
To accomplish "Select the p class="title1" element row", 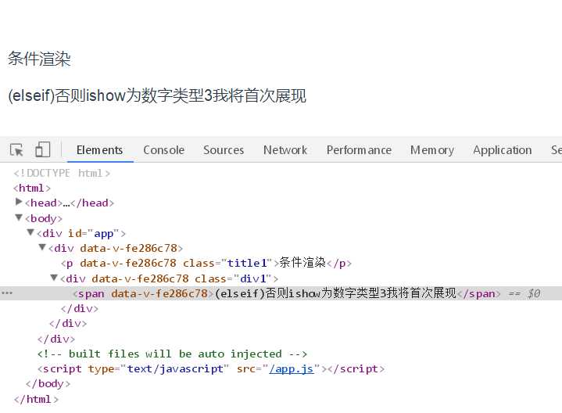I will [x=206, y=263].
